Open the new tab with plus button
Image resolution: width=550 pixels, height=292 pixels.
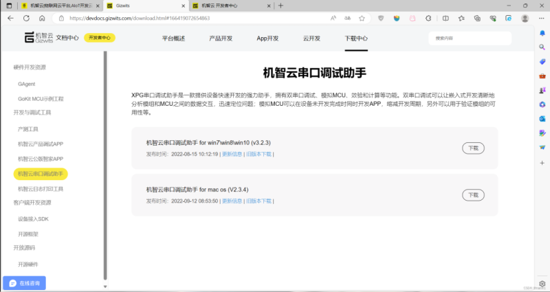pyautogui.click(x=280, y=5)
